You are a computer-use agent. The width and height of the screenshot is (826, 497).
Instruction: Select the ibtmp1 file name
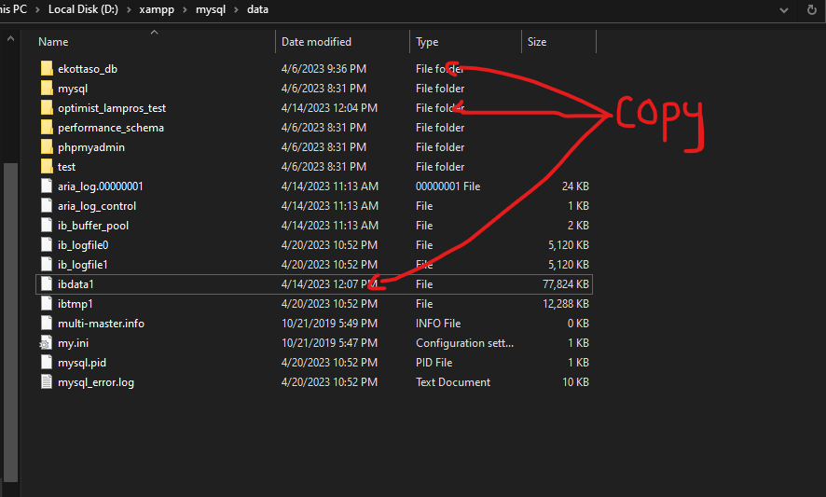click(76, 304)
